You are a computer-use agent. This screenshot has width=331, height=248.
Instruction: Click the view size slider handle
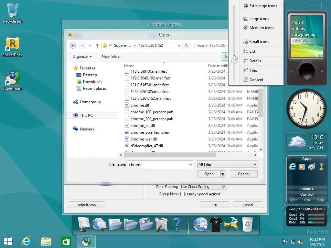pos(234,61)
